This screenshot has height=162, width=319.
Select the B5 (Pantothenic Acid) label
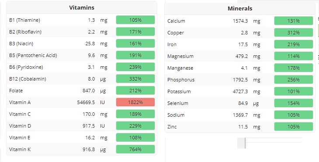point(33,55)
